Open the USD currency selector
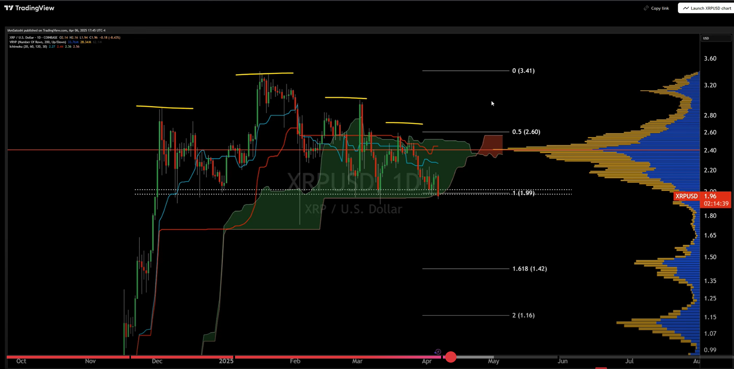Viewport: 734px width, 369px height. coord(716,38)
